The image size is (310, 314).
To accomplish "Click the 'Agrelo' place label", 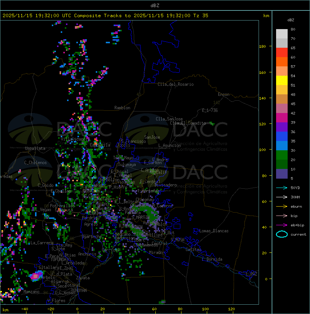I will pyautogui.click(x=91, y=224).
